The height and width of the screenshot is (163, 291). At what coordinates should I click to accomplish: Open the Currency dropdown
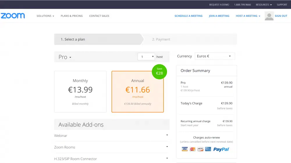(214, 56)
